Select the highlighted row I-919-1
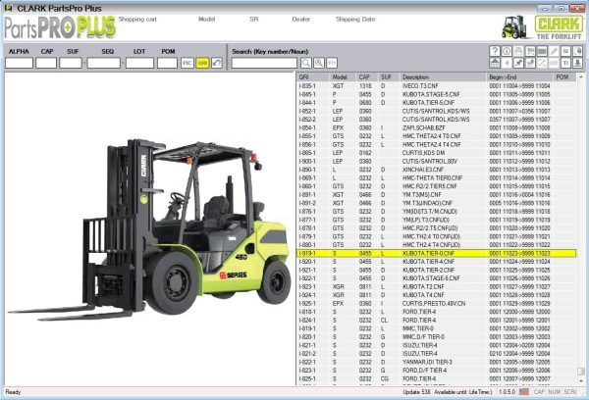 click(x=437, y=253)
